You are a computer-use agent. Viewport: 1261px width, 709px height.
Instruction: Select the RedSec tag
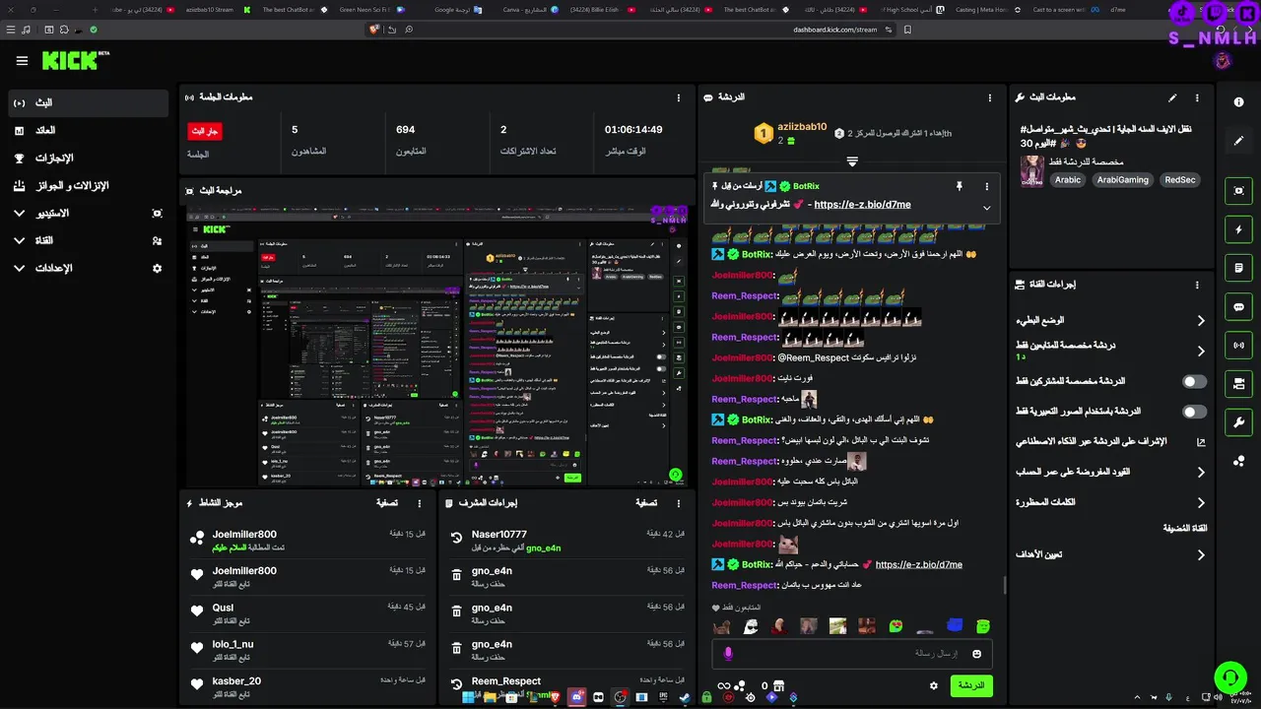[x=1180, y=180]
